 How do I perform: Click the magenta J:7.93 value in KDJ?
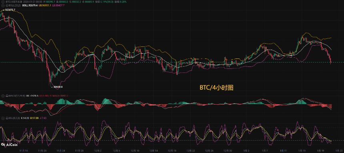point(43,118)
